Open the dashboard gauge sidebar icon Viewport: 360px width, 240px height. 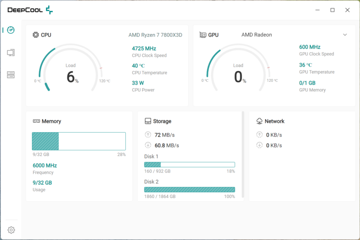pos(11,30)
